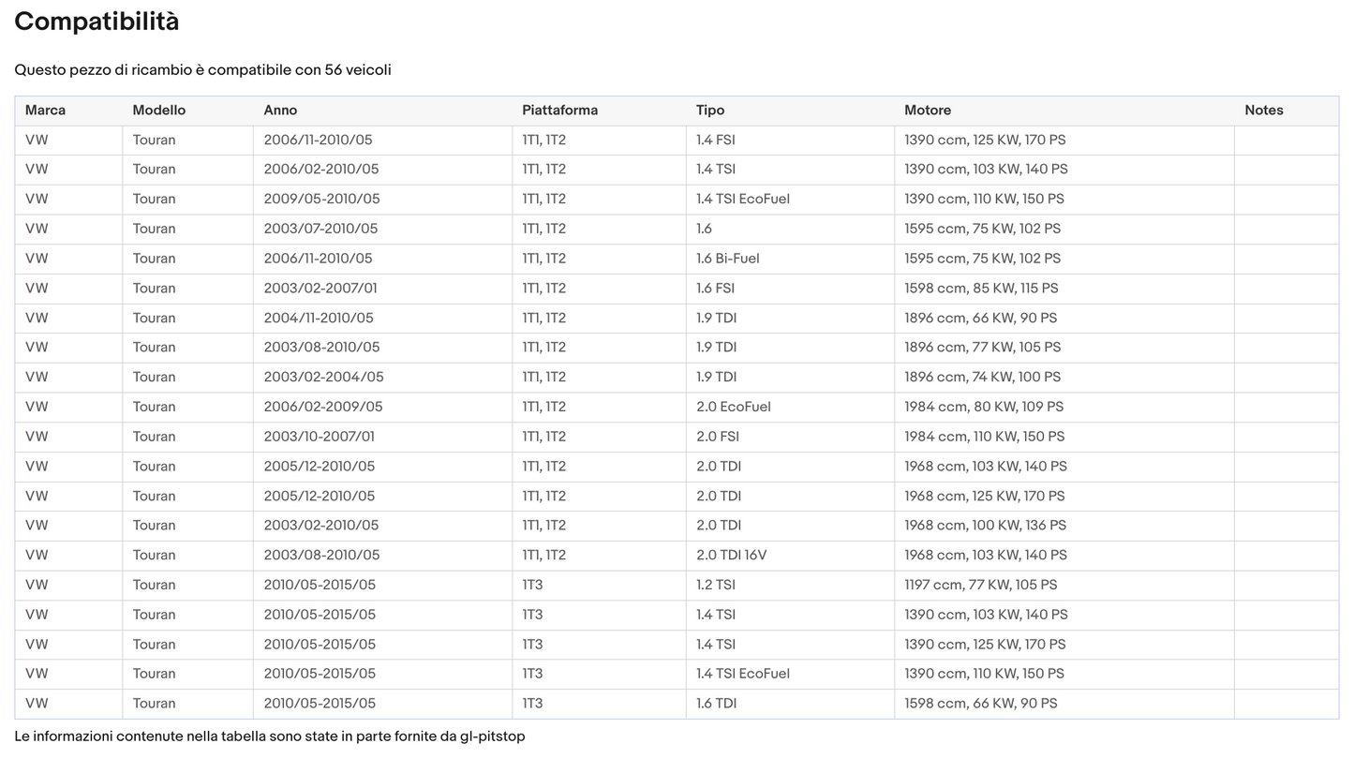This screenshot has width=1354, height=758.
Task: Click the Motore column header
Action: tap(928, 111)
